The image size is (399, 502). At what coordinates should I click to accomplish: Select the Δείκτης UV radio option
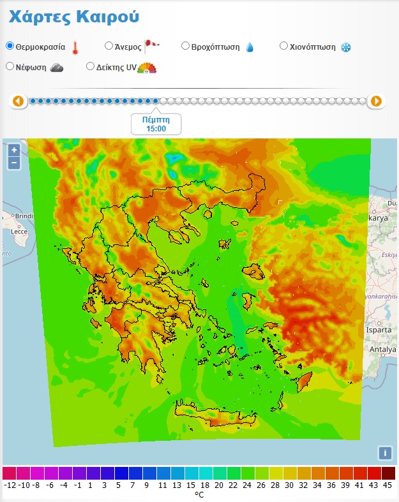coord(90,66)
